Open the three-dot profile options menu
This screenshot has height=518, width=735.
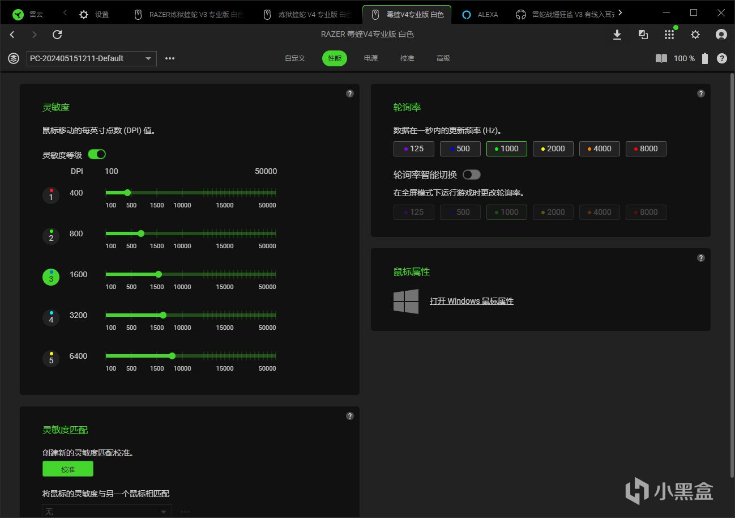[x=170, y=58]
